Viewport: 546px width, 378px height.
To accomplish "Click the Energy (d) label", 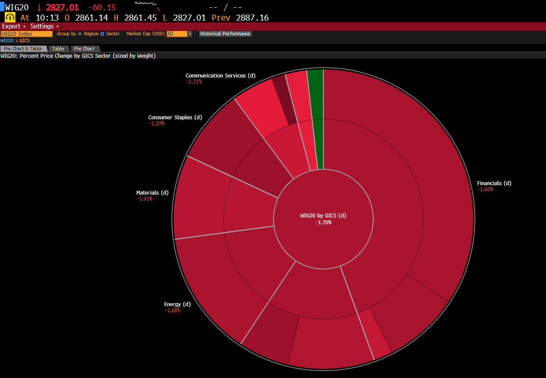I will point(177,304).
